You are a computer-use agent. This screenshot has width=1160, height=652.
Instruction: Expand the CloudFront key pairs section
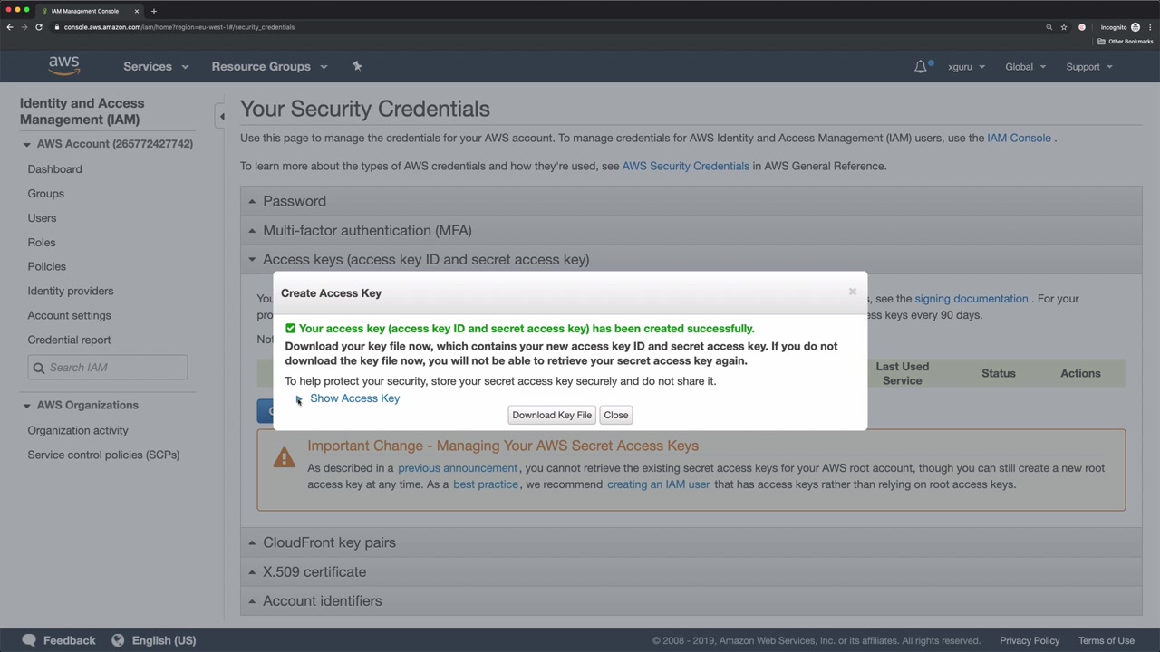point(329,542)
